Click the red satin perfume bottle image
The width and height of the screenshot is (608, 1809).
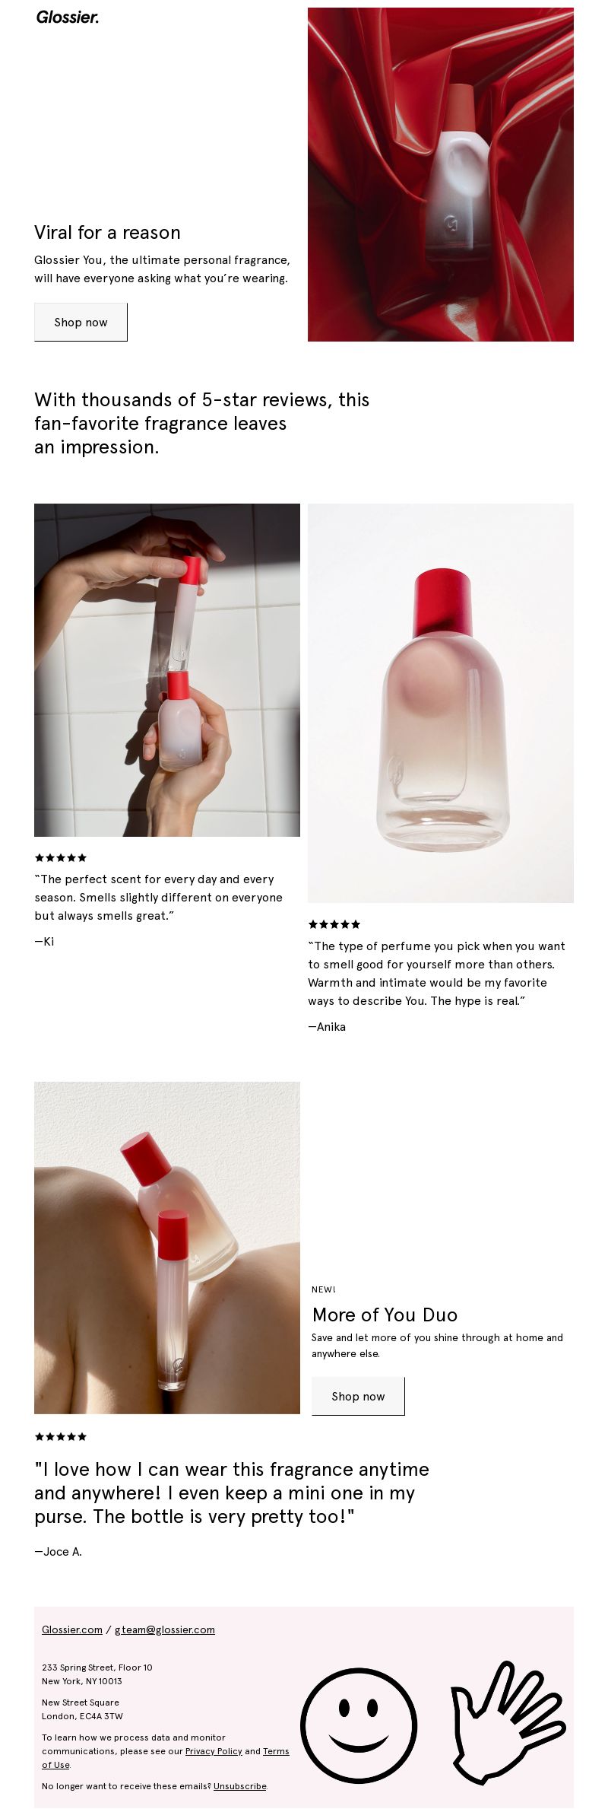(x=441, y=174)
